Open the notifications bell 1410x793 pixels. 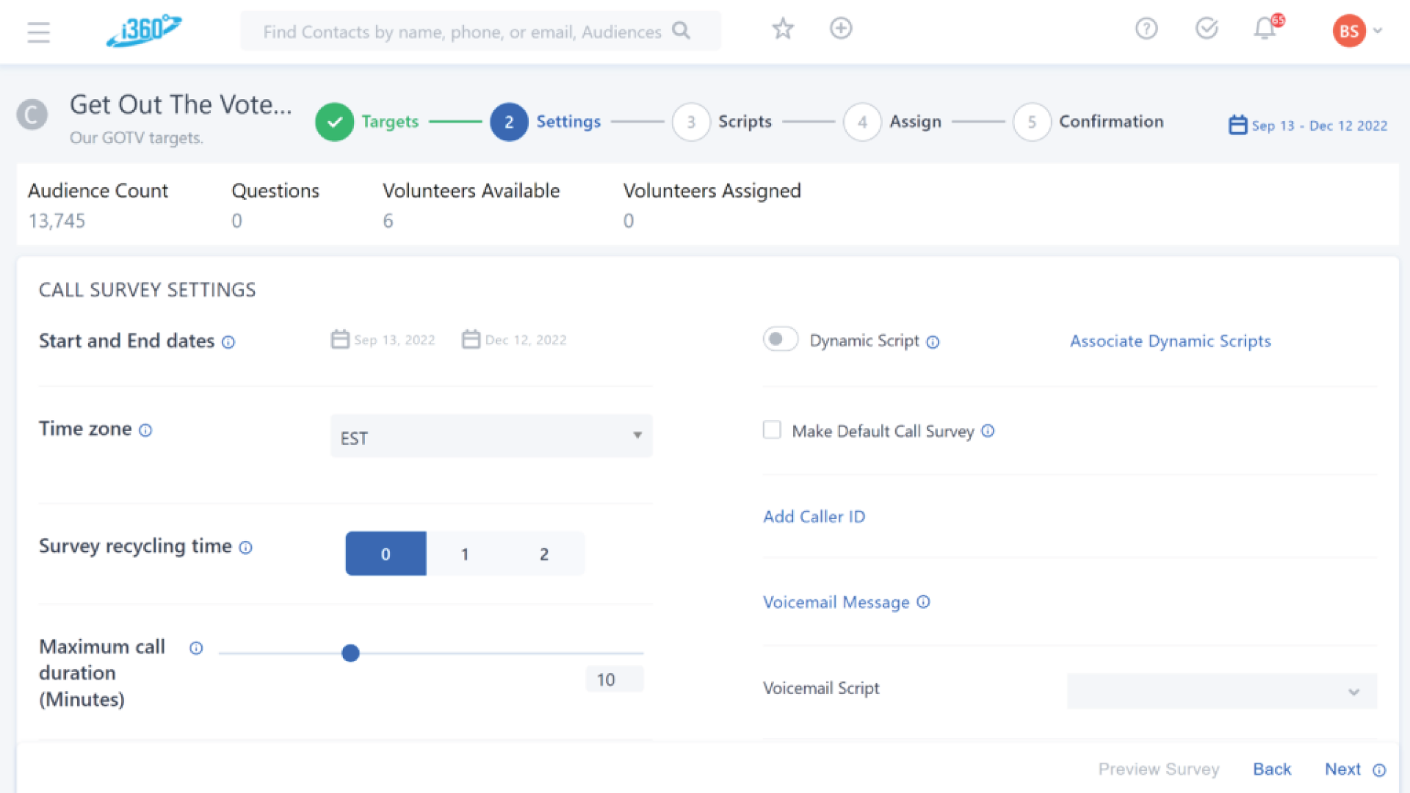tap(1265, 29)
